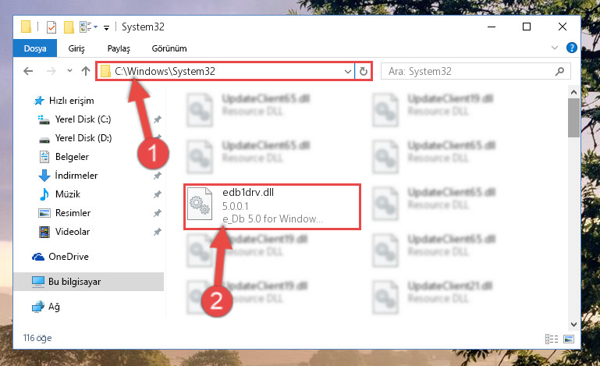Click the properties icon in quick toolbar
Viewport: 600px width, 366px height.
click(x=51, y=27)
